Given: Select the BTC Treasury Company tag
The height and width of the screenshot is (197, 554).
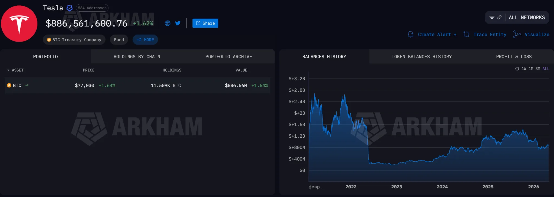Looking at the screenshot, I should coord(74,40).
